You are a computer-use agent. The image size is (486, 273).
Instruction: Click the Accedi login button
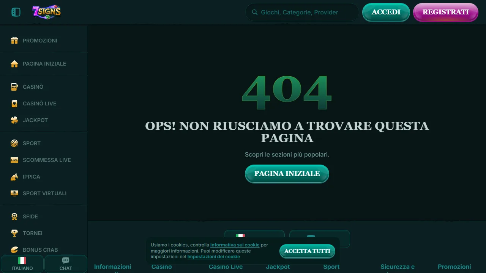pos(386,12)
